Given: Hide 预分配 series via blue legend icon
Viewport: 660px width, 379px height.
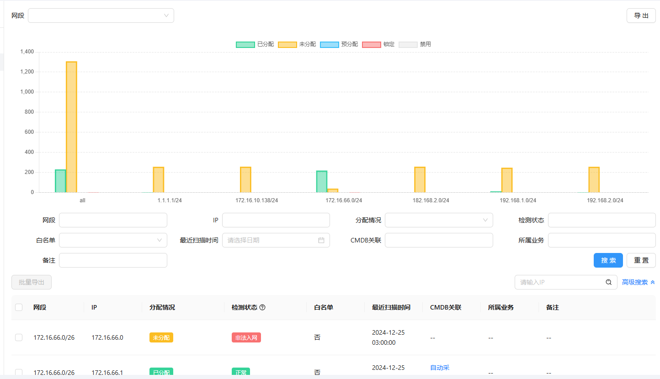Looking at the screenshot, I should 329,45.
